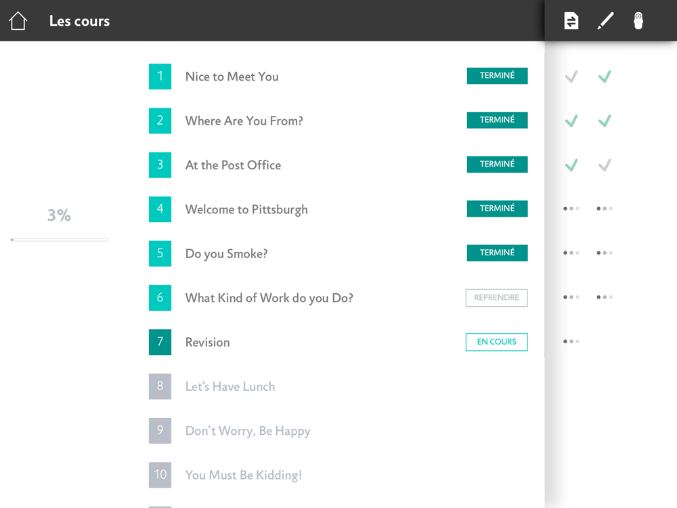Click lesson 7 dark number tile
The image size is (677, 508).
(x=160, y=342)
